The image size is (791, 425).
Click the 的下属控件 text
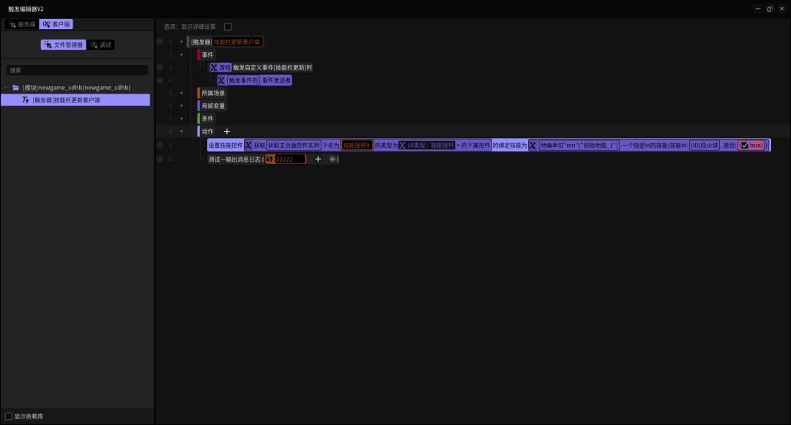click(476, 145)
